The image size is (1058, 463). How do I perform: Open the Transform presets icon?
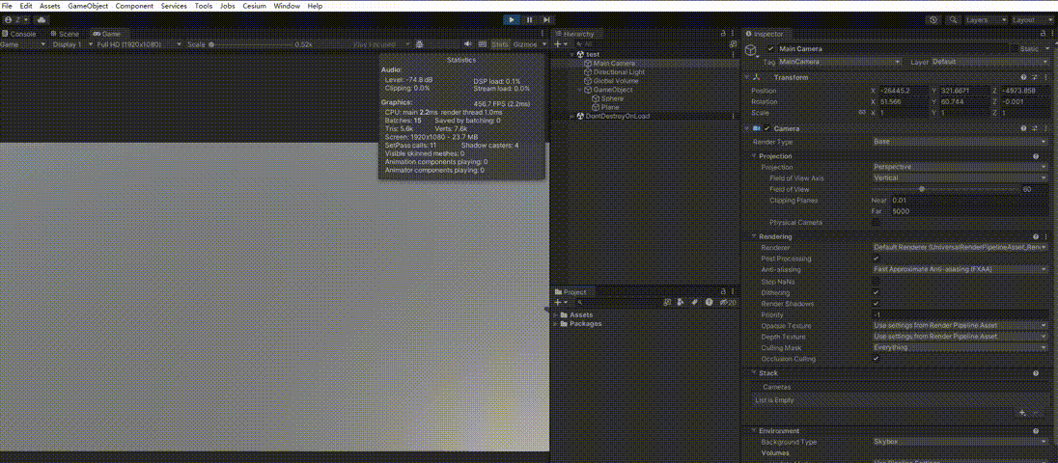[1035, 77]
